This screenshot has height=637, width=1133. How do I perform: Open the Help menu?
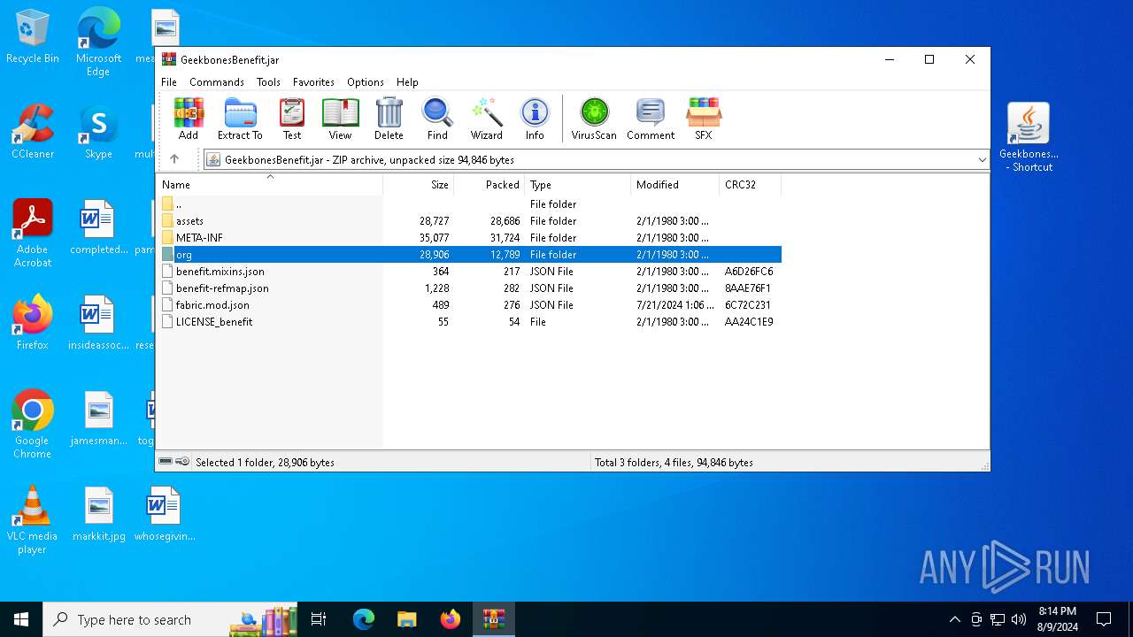coord(407,81)
